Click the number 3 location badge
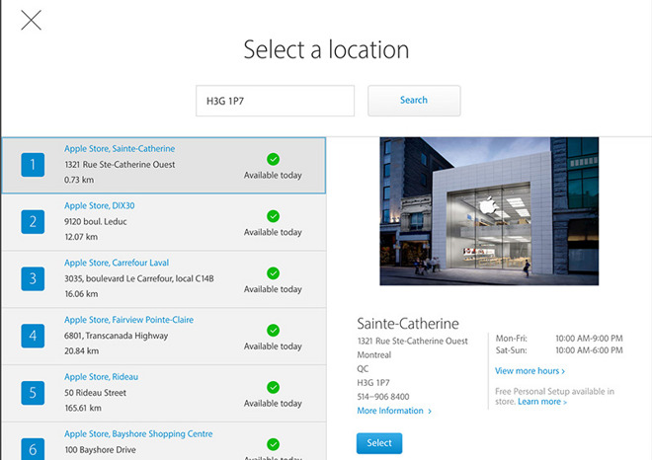This screenshot has width=652, height=460. (x=33, y=278)
